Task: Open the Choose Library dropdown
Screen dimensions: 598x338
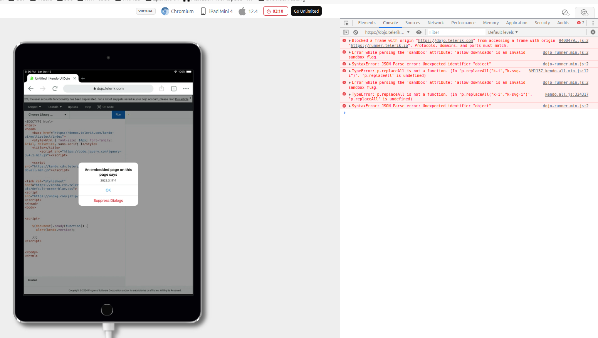Action: [47, 115]
